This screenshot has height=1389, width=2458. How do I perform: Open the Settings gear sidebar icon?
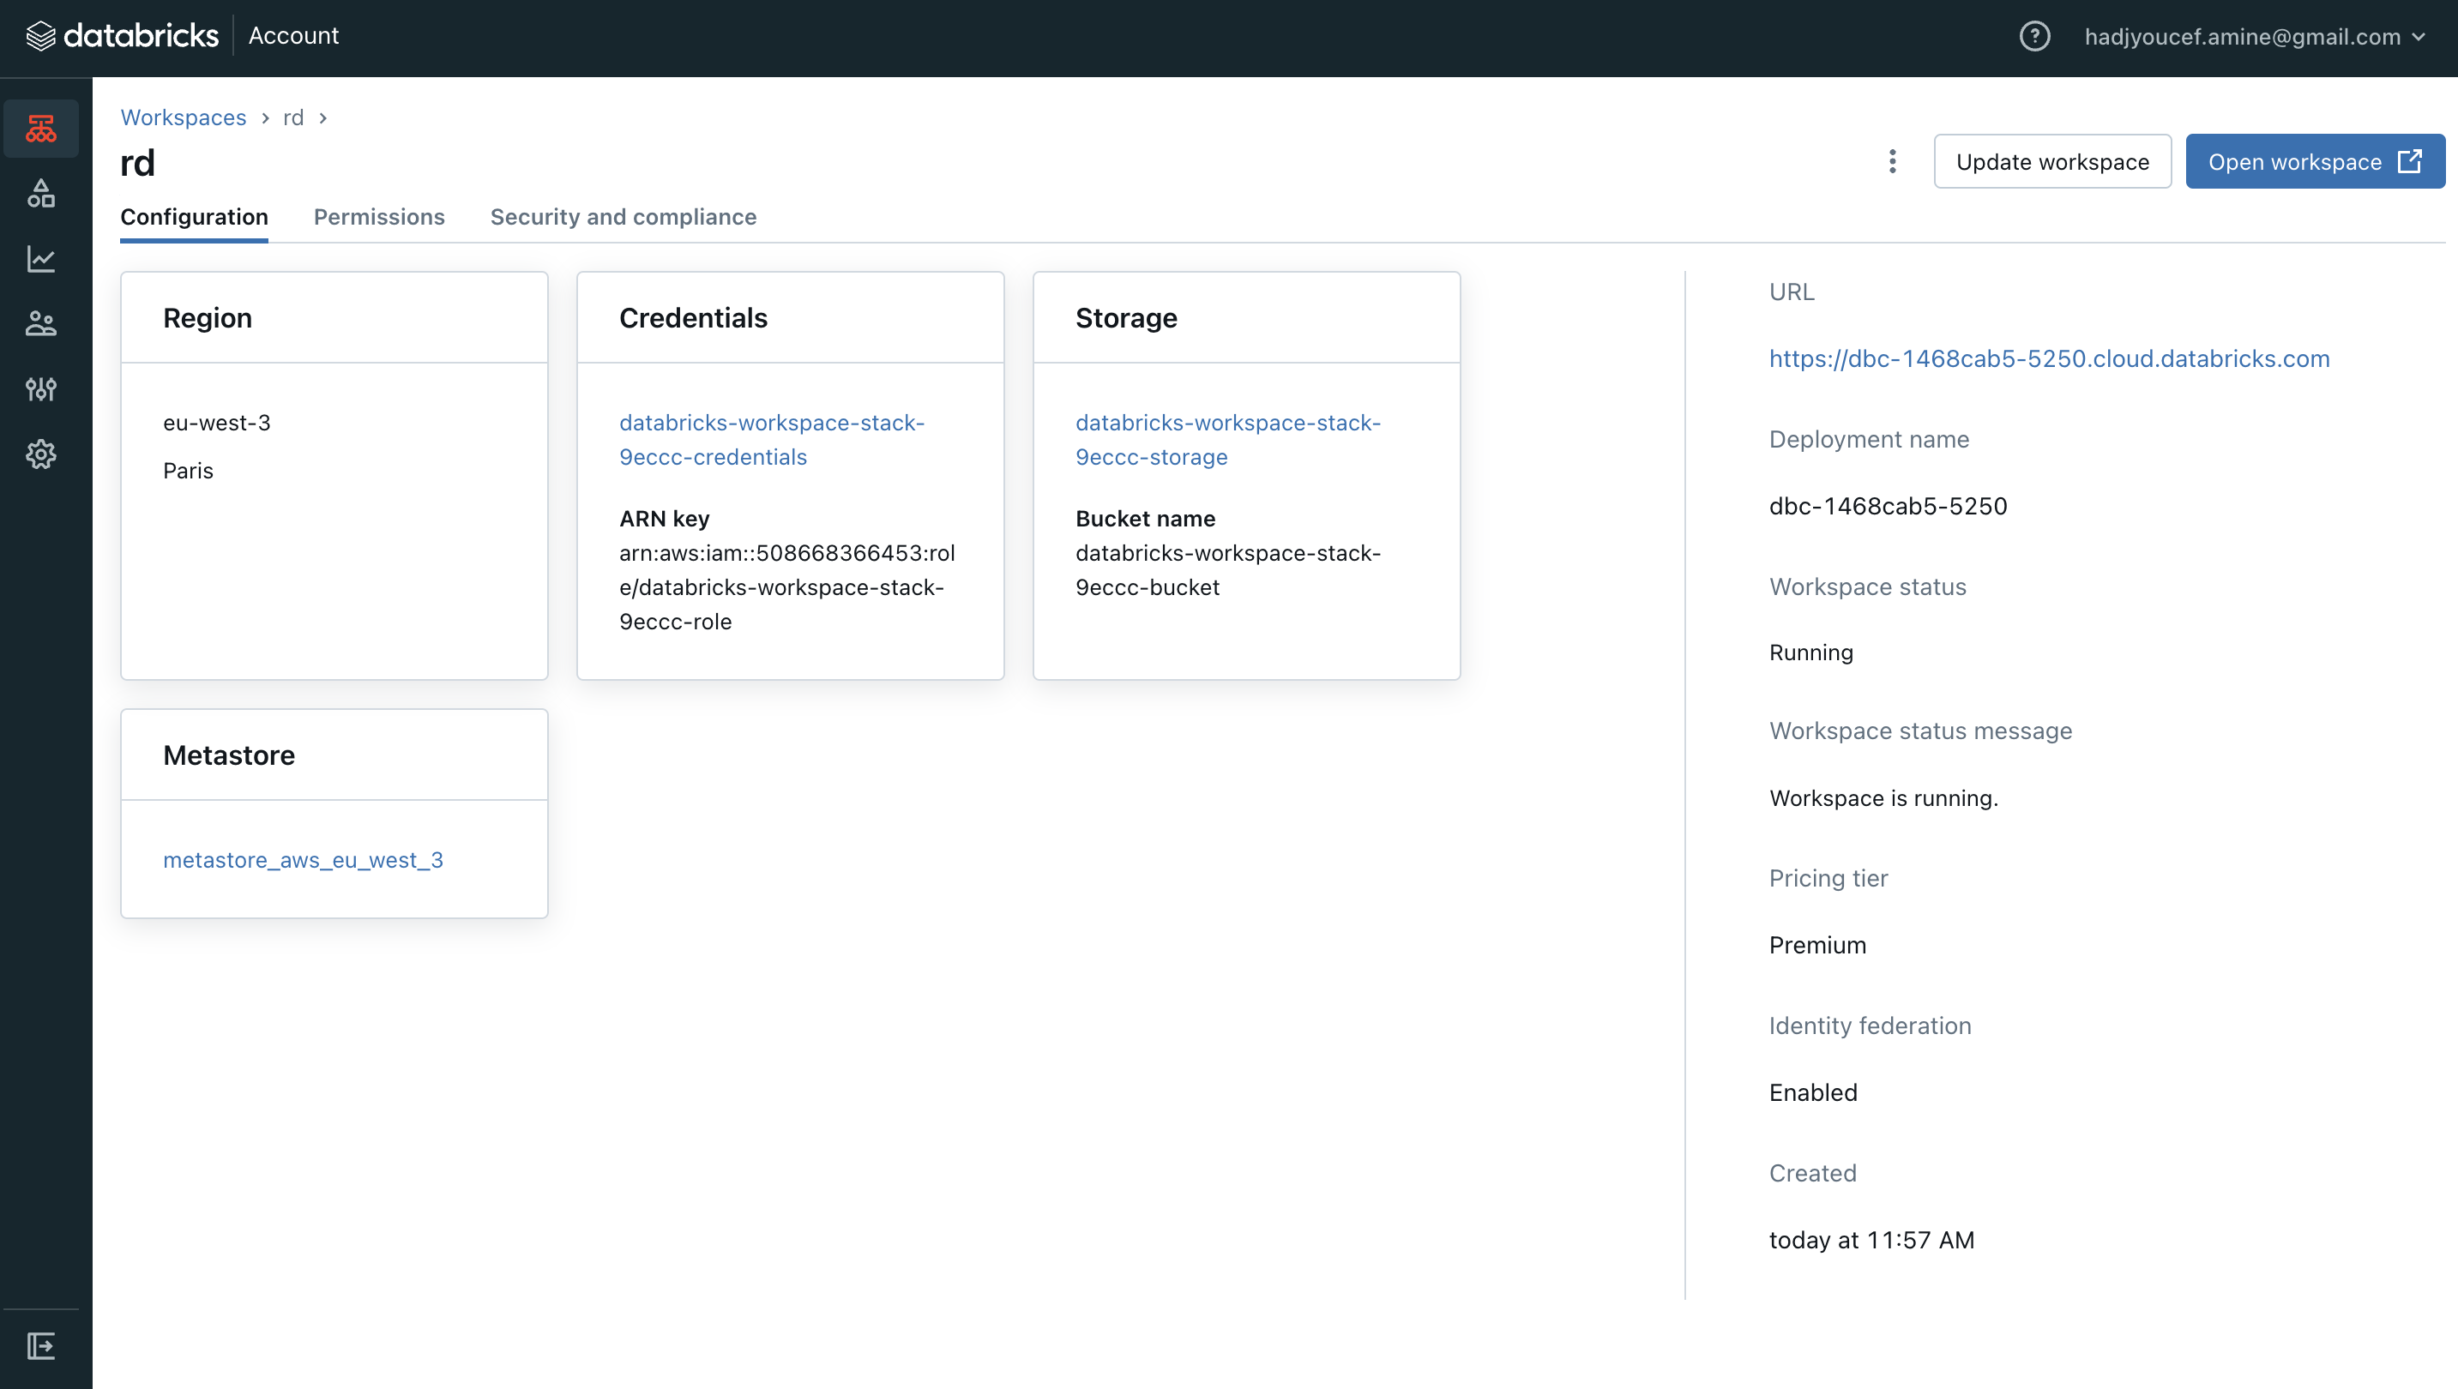pos(41,454)
